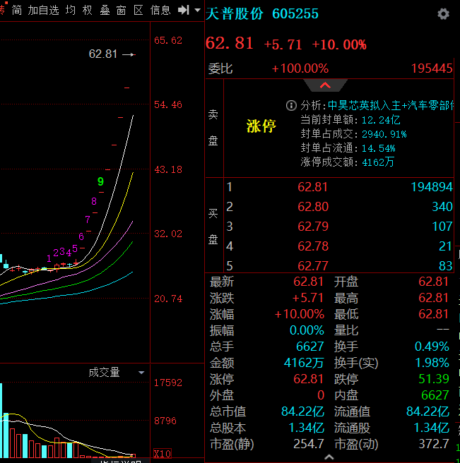The width and height of the screenshot is (460, 463).
Task: Click 涨停成交额 value 4162万
Action: click(x=378, y=162)
